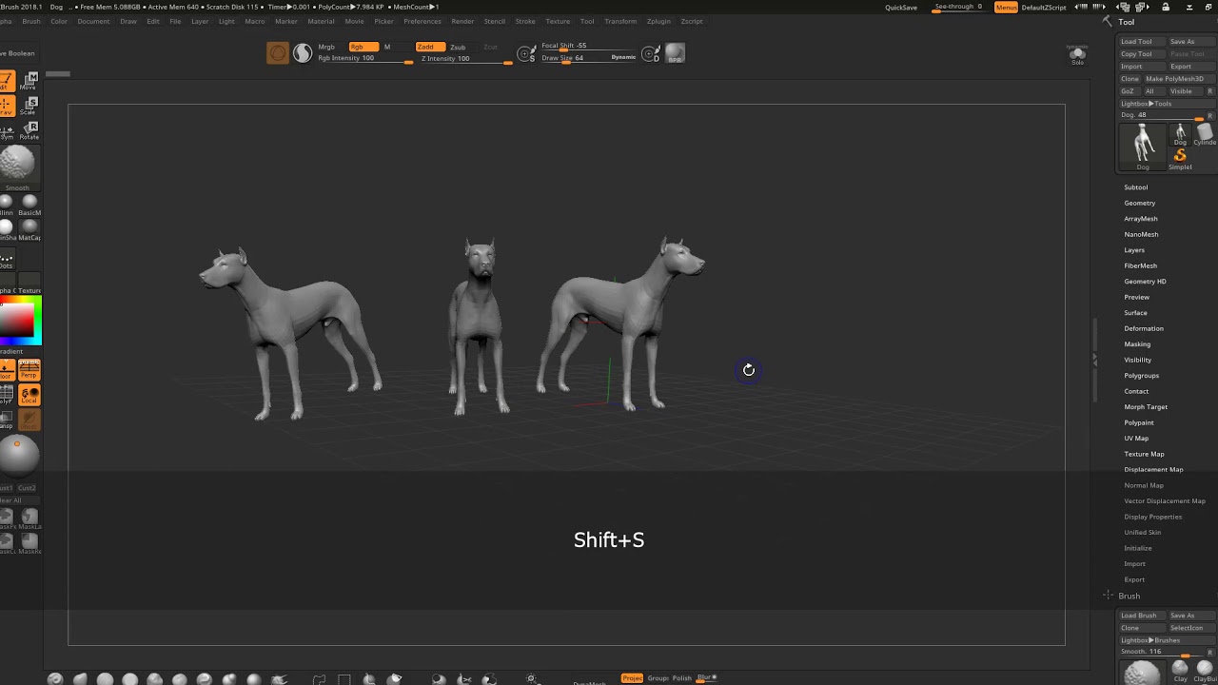This screenshot has height=685, width=1218.
Task: Open the Preferences menu
Action: [x=422, y=21]
